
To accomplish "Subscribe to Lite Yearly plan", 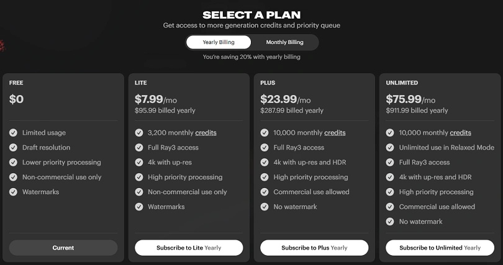I will click(x=188, y=248).
